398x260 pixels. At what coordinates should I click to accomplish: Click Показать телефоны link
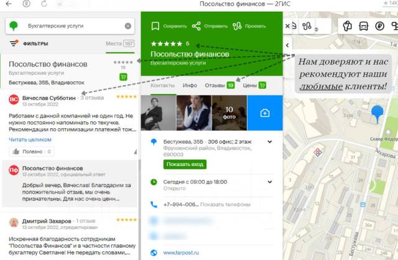(x=225, y=205)
